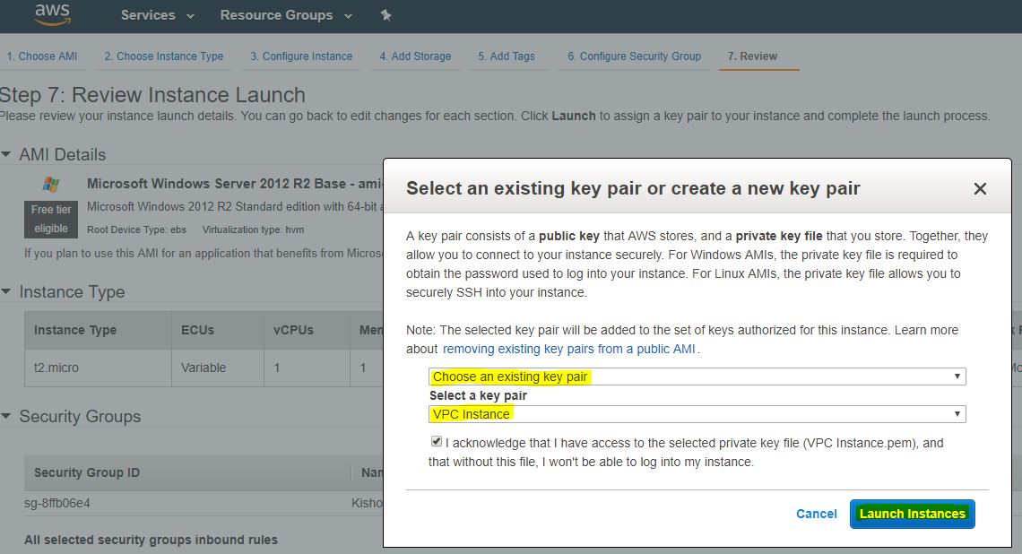Click the AWS logo icon
Viewport: 1022px width, 554px height.
(52, 14)
